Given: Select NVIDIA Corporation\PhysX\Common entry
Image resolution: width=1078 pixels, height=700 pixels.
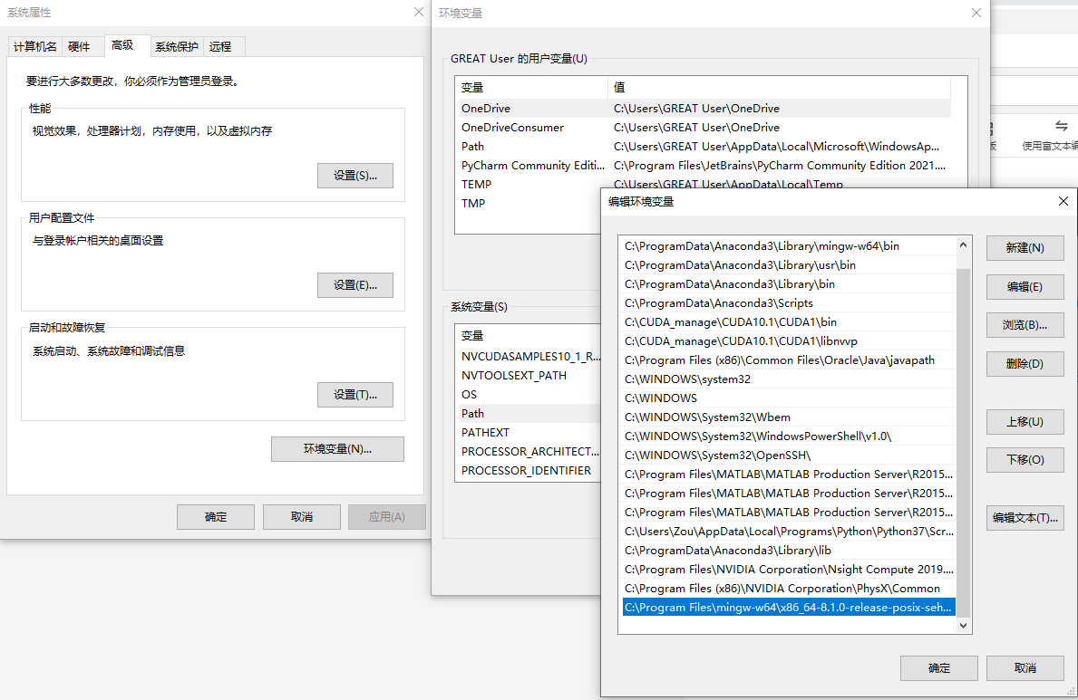Looking at the screenshot, I should (789, 588).
